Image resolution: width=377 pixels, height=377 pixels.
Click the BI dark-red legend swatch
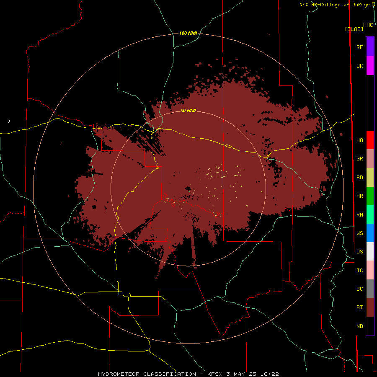[x=370, y=307]
